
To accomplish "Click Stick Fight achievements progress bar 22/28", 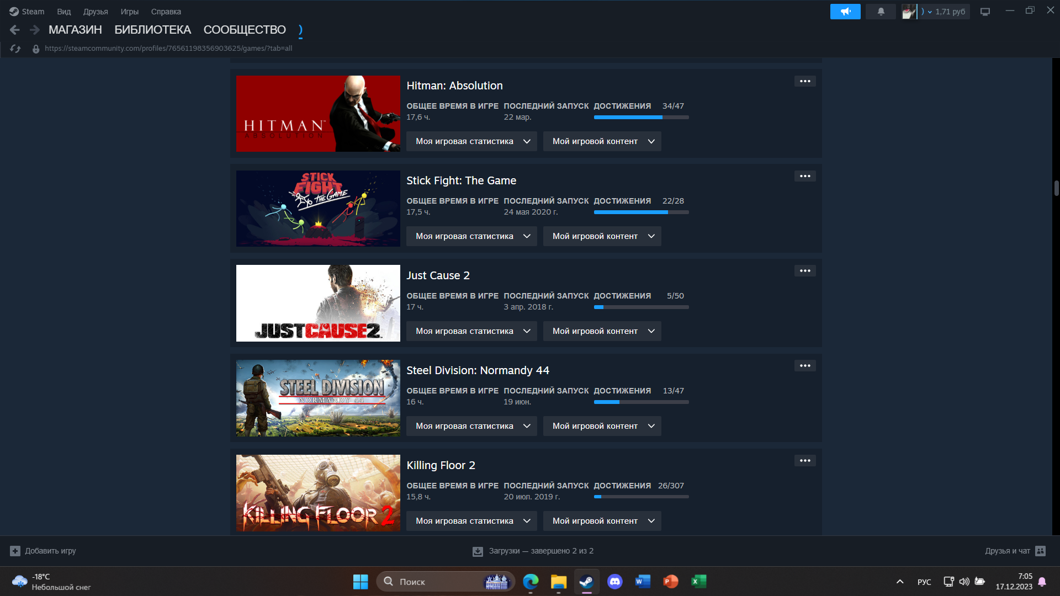I will 641,212.
